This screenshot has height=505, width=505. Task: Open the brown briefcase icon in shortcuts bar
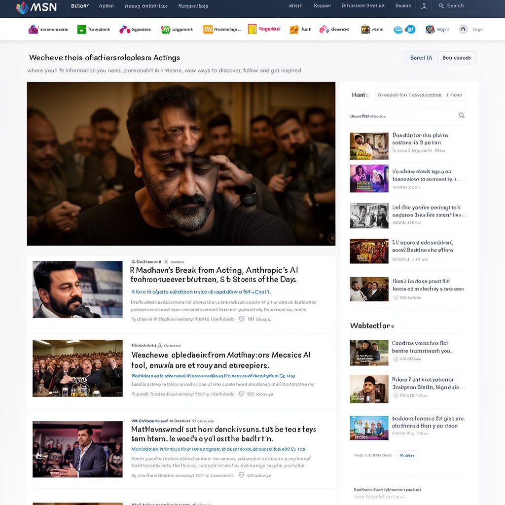click(365, 30)
